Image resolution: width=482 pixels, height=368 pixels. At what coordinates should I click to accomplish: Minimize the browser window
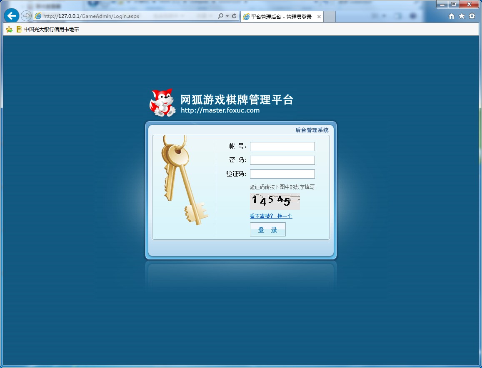pos(442,4)
